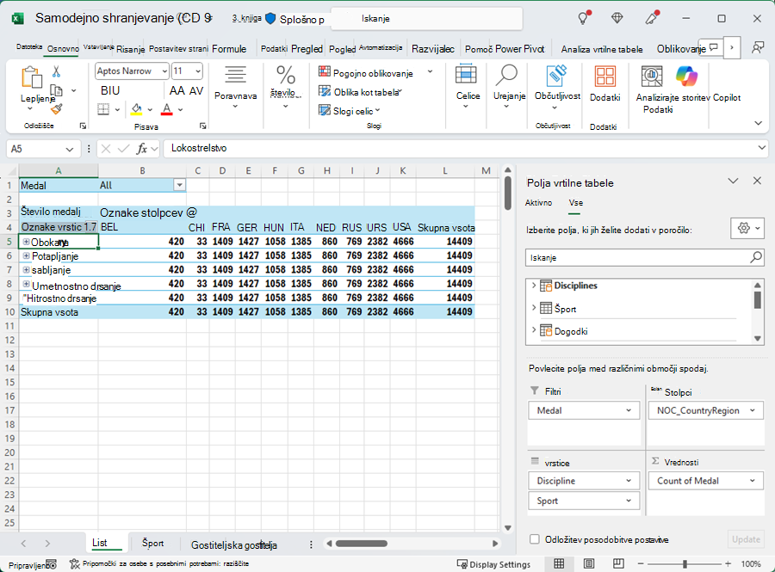
Task: Expand the Disciplines table in field list
Action: 534,286
